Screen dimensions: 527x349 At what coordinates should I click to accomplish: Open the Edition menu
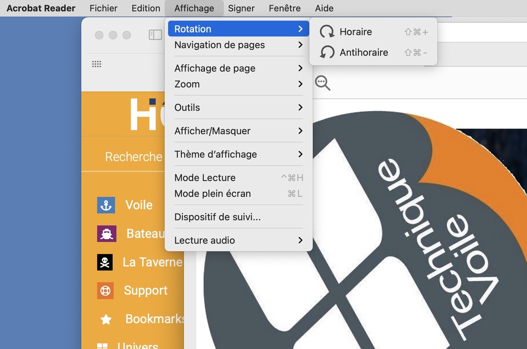pos(146,8)
